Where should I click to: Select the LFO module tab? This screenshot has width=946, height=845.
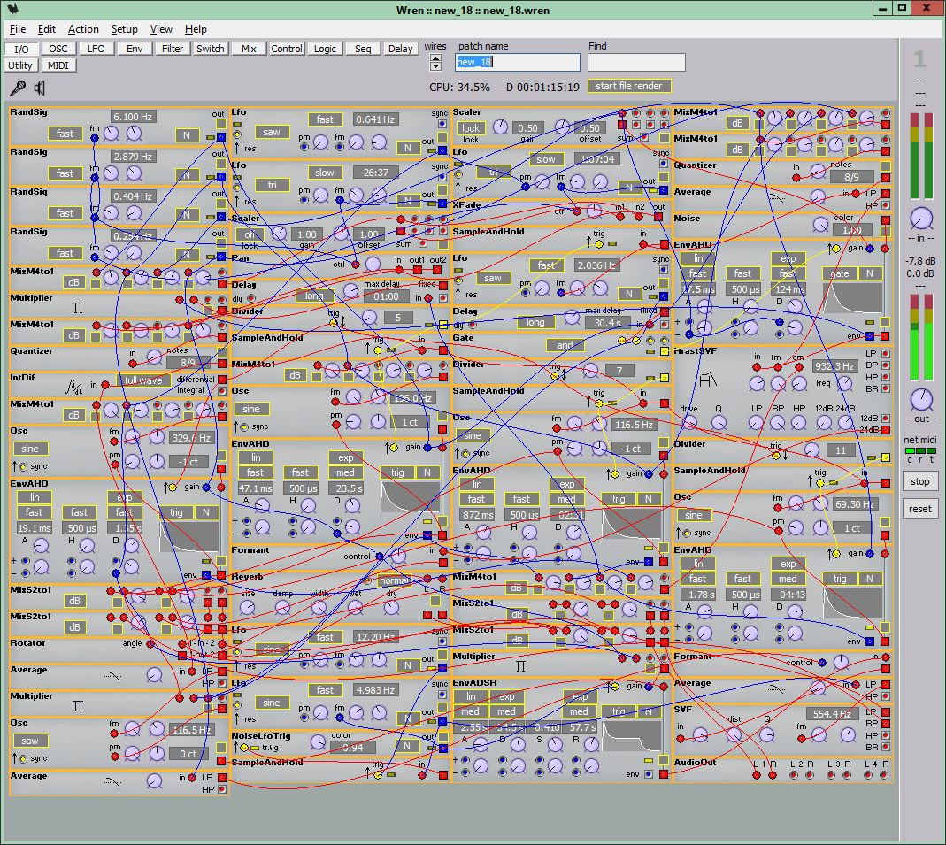click(96, 49)
